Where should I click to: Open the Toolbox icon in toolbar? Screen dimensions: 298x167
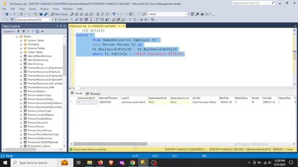pyautogui.click(x=202, y=14)
